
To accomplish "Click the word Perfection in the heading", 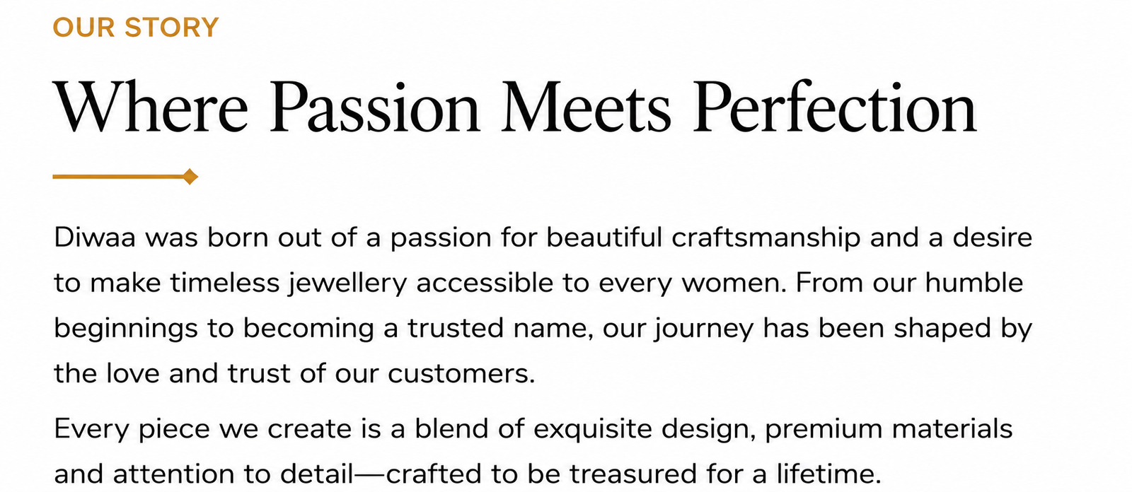I will point(836,107).
